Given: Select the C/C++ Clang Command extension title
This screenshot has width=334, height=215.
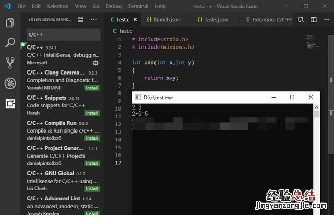Looking at the screenshot, I should click(55, 73).
